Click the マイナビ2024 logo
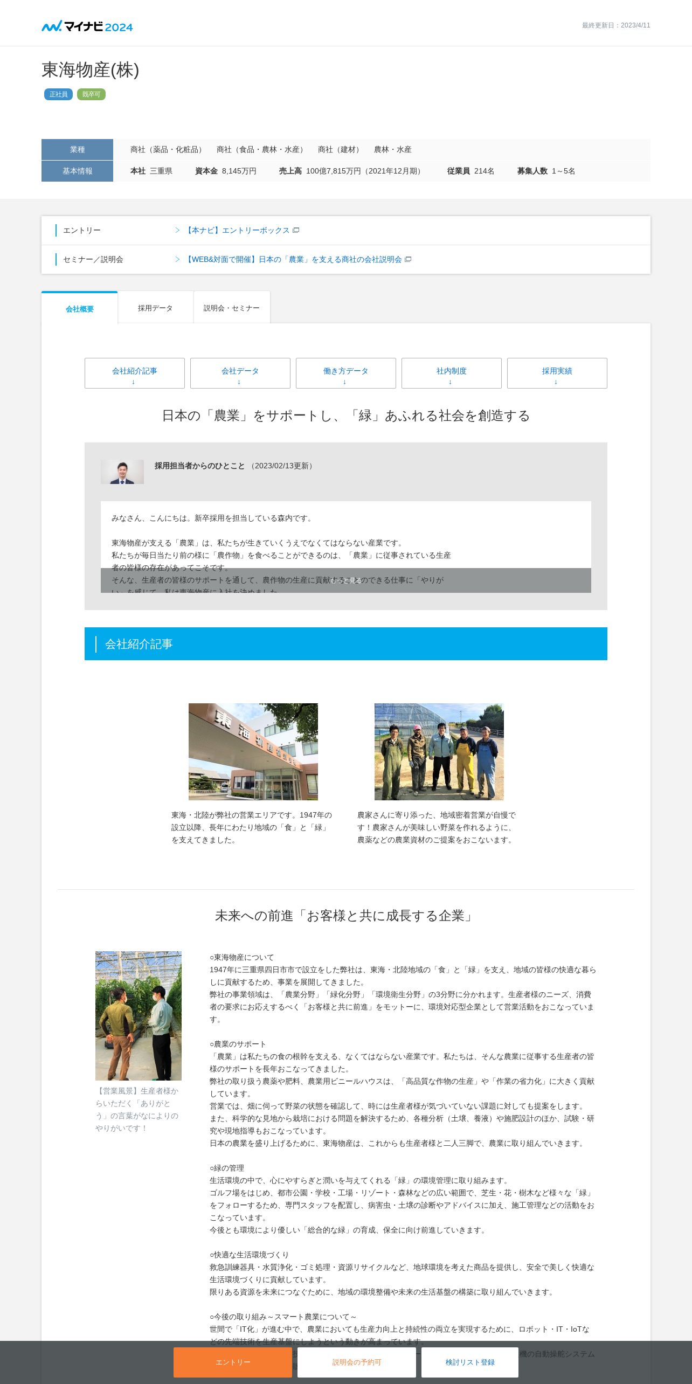 point(87,26)
